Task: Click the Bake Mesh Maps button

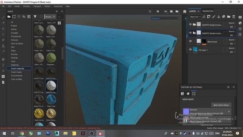Action: click(x=221, y=105)
